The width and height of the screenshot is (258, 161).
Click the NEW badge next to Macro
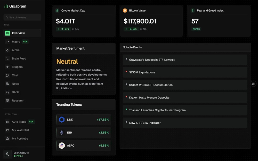click(x=25, y=42)
